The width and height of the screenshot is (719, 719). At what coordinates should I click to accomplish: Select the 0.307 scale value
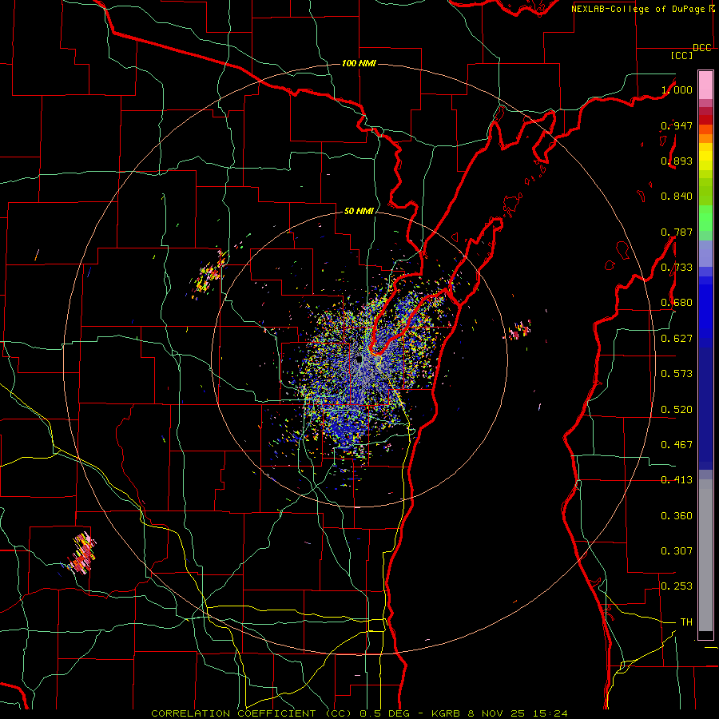tap(677, 551)
